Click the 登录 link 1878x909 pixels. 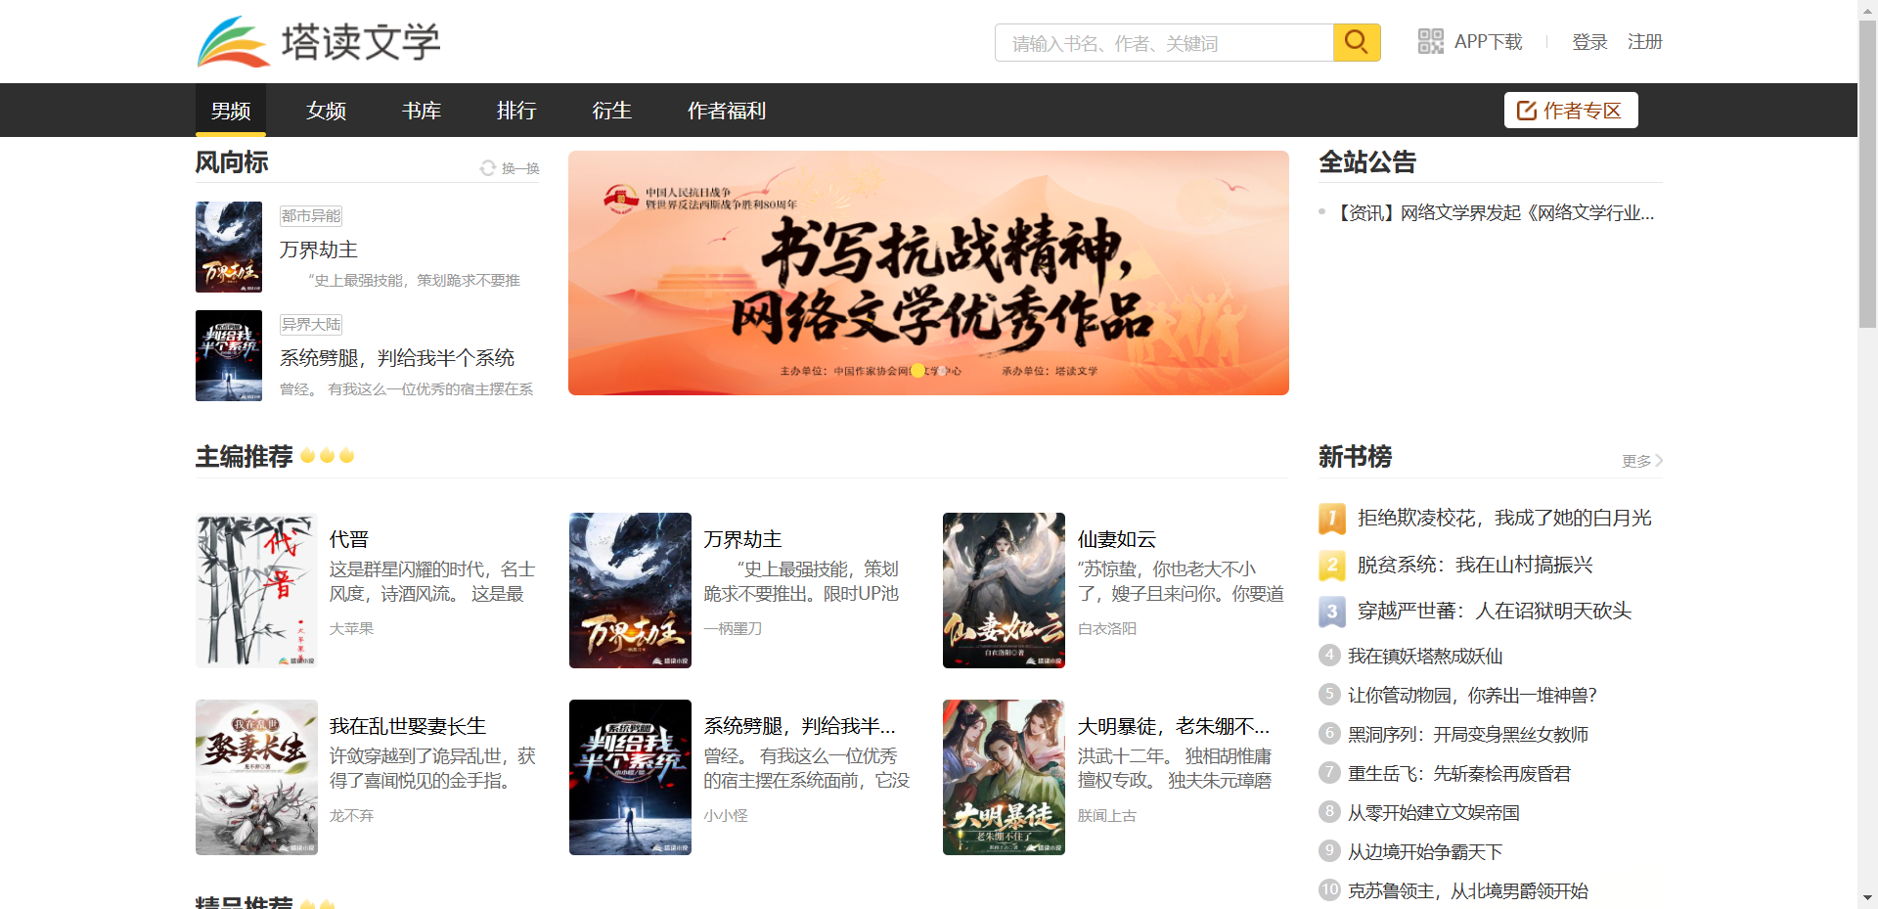1588,41
